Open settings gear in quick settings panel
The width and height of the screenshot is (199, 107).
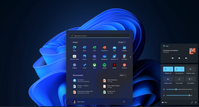[196, 102]
